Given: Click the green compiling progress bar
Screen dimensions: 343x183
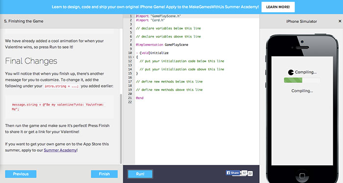Looking at the screenshot, I should coord(293,80).
